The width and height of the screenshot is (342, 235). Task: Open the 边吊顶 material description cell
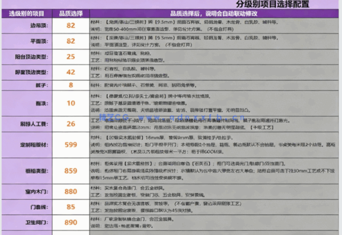(214, 26)
